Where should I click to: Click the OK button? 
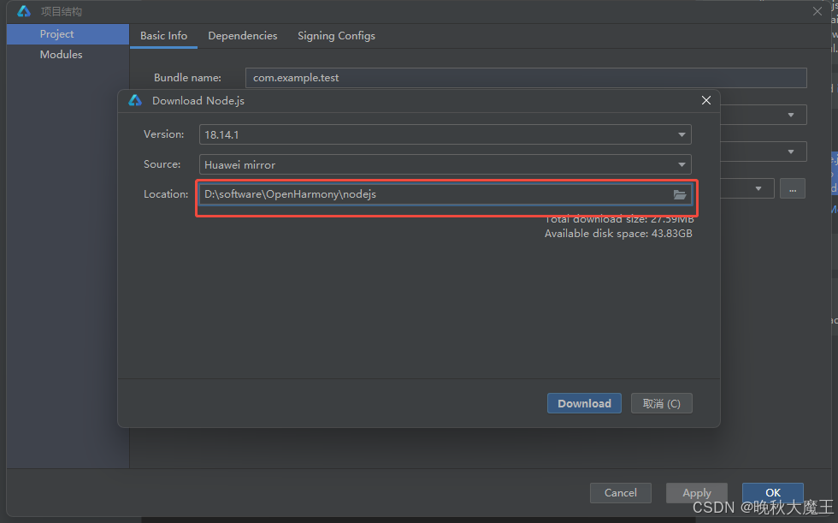click(x=772, y=492)
